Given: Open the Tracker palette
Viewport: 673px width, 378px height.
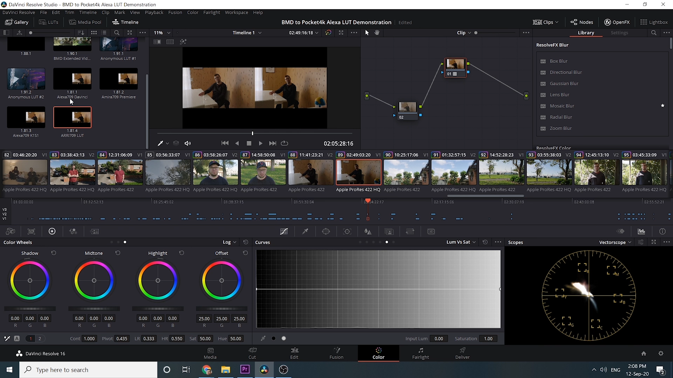Looking at the screenshot, I should 347,231.
